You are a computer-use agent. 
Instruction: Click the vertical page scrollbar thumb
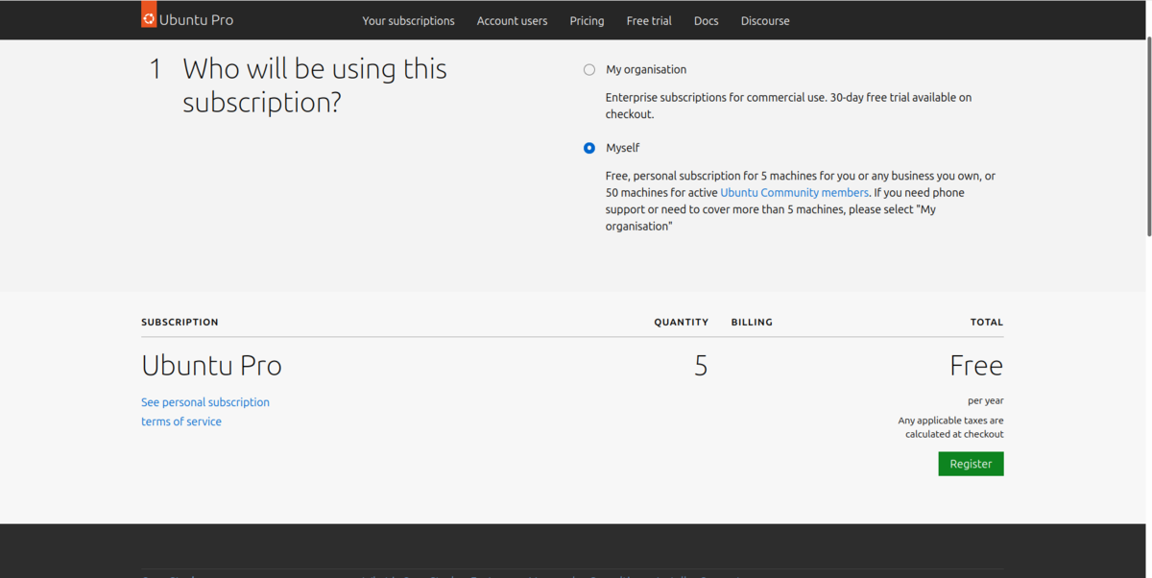(1149, 134)
